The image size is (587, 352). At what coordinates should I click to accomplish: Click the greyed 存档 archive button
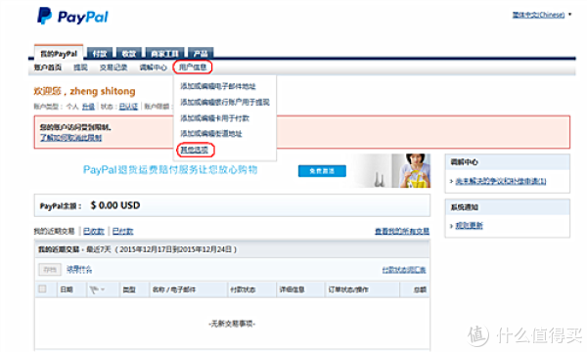point(50,269)
